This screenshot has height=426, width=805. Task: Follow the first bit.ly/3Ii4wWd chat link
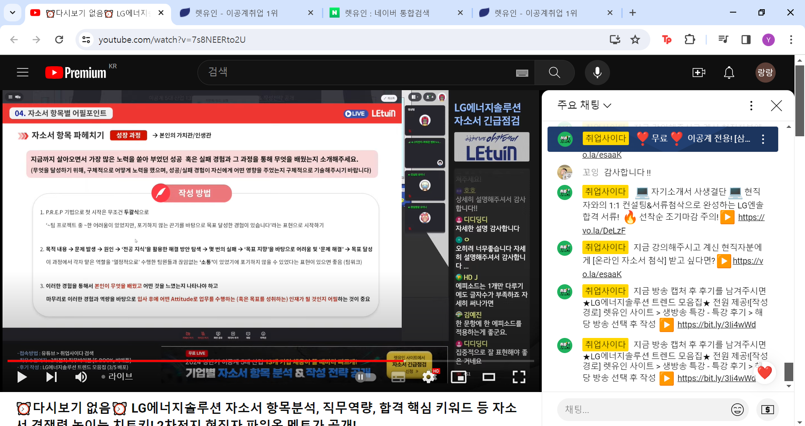[x=717, y=325]
